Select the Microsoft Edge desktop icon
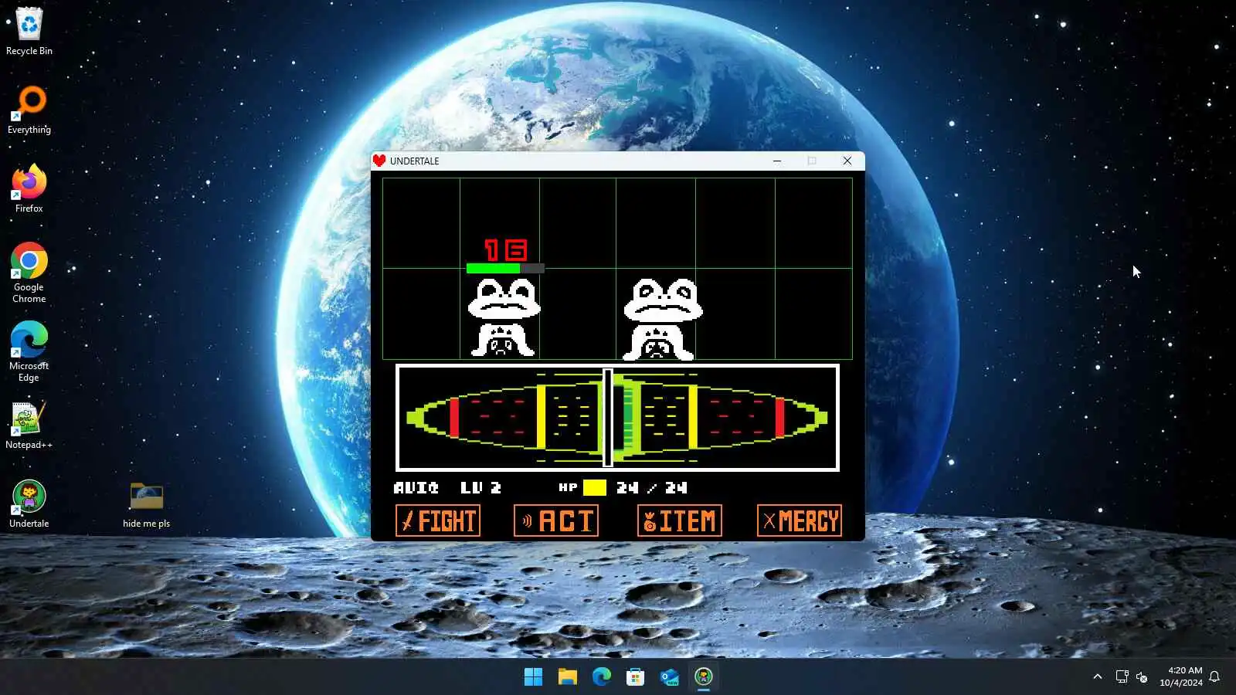The width and height of the screenshot is (1236, 695). [29, 351]
